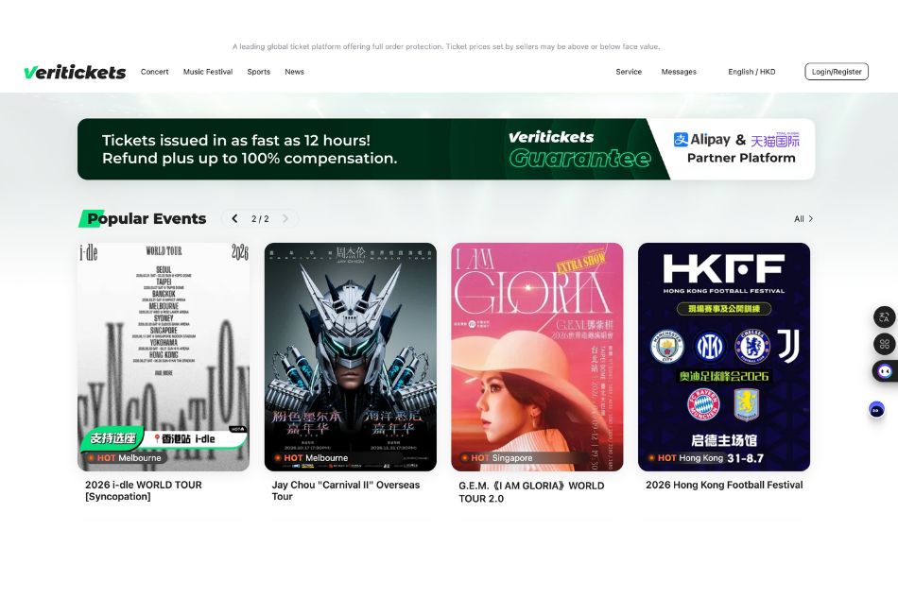Open the Jay Chou Carnival II poster
Image resolution: width=898 pixels, height=598 pixels.
[351, 356]
